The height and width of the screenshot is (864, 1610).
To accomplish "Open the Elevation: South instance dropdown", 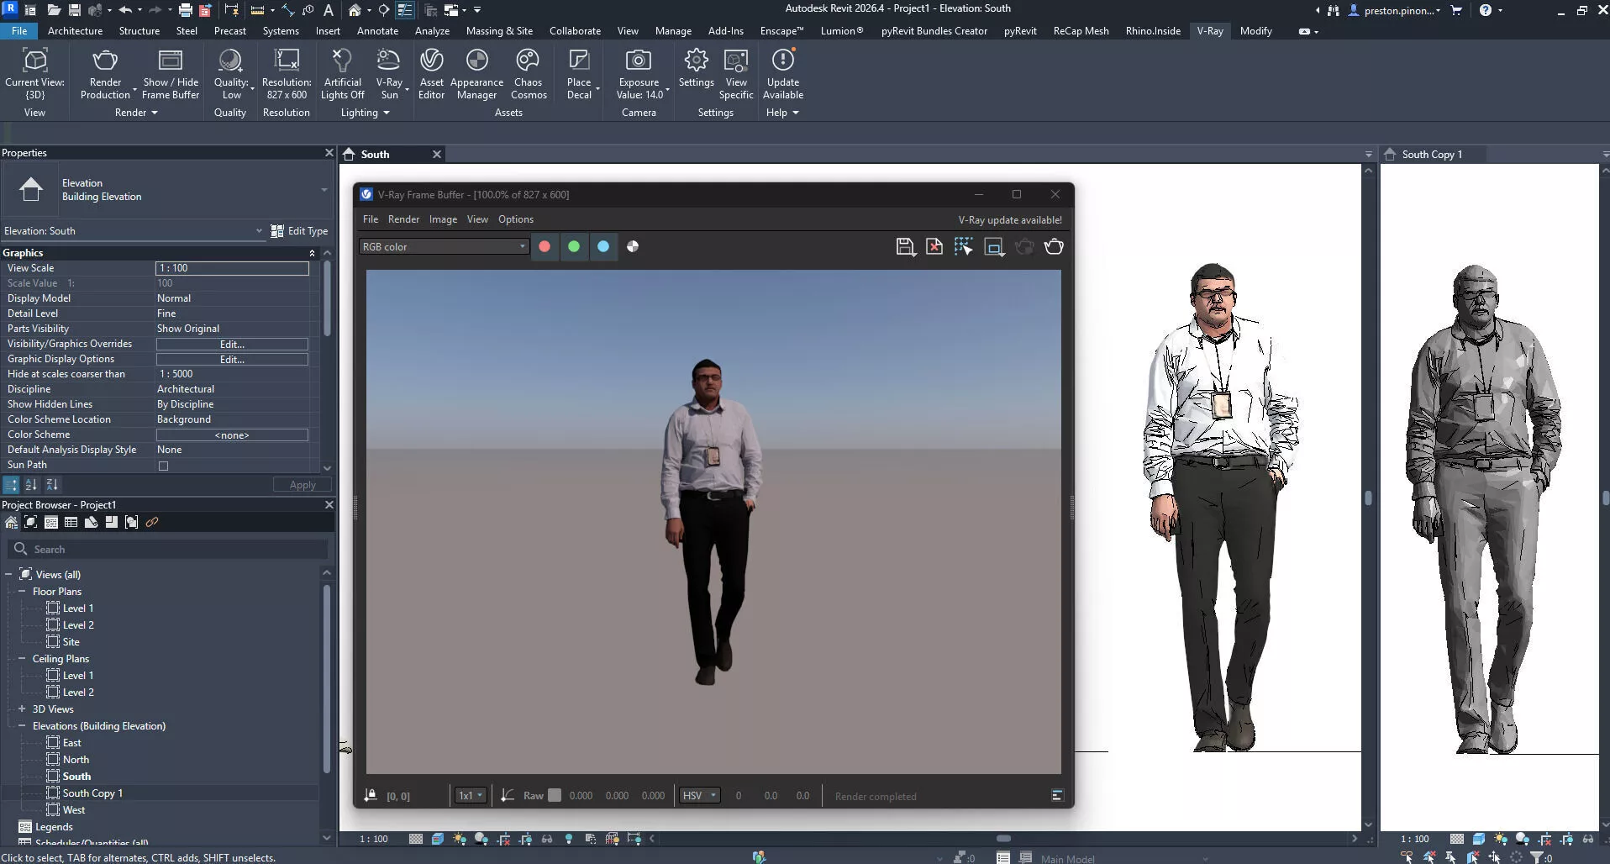I will pos(133,231).
